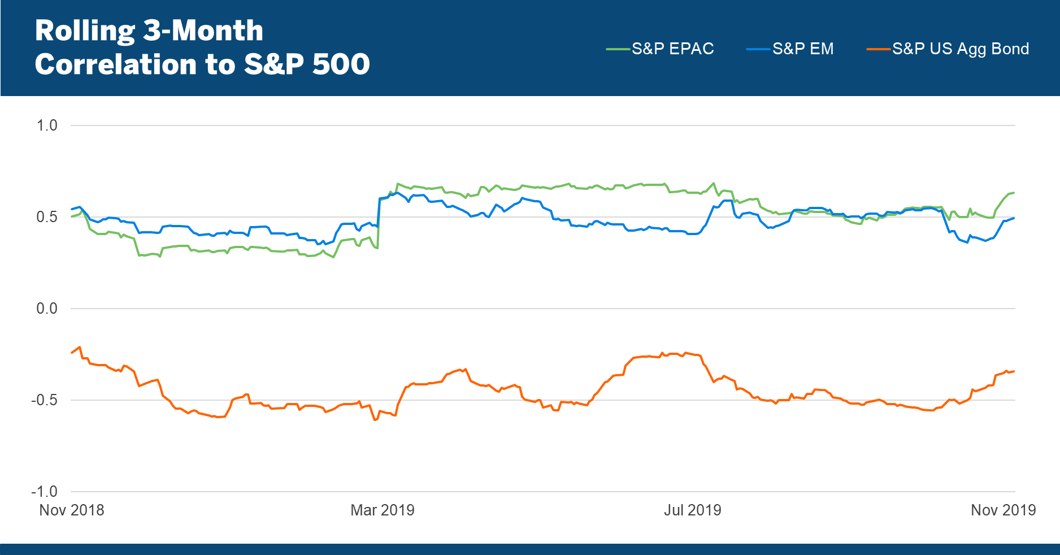Click the orange US Agg Bond legend marker
Screen dimensions: 1060x555
(878, 49)
